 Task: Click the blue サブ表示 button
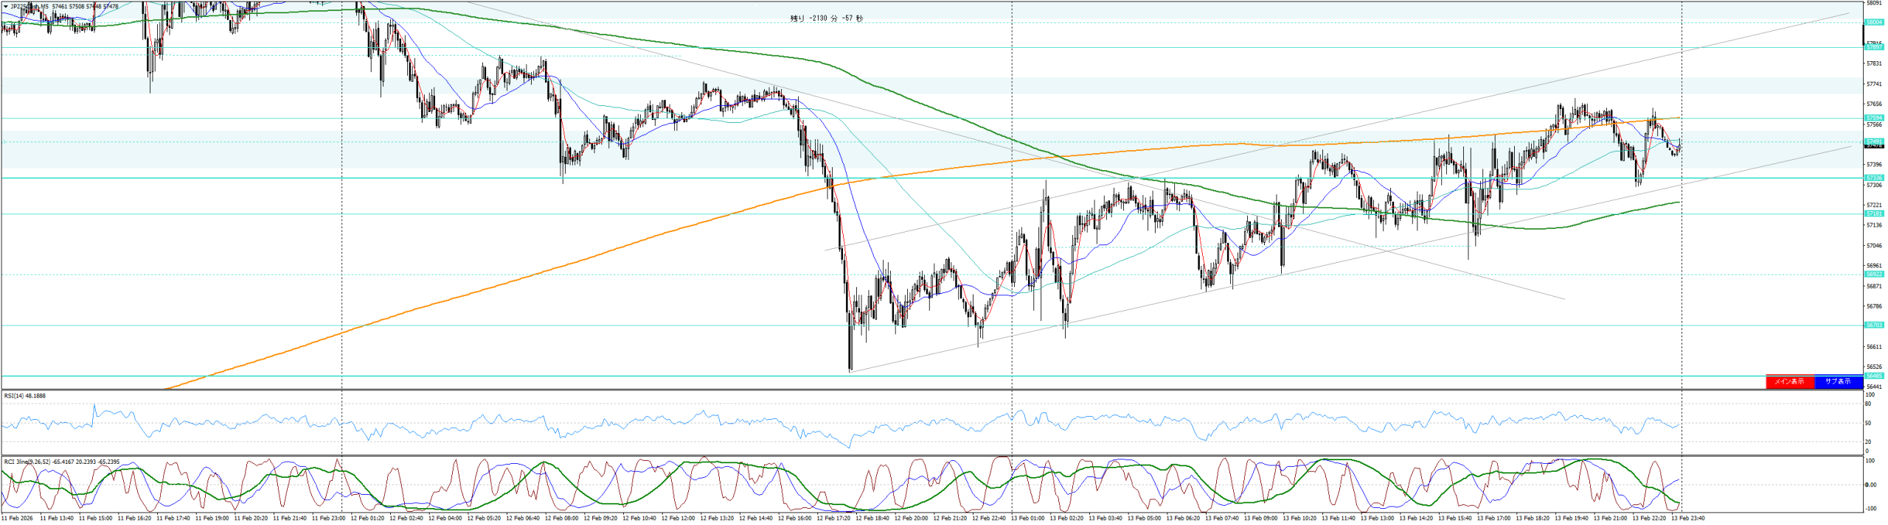click(x=1837, y=381)
